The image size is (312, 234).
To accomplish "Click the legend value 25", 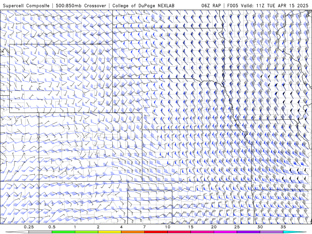I will point(237,227).
